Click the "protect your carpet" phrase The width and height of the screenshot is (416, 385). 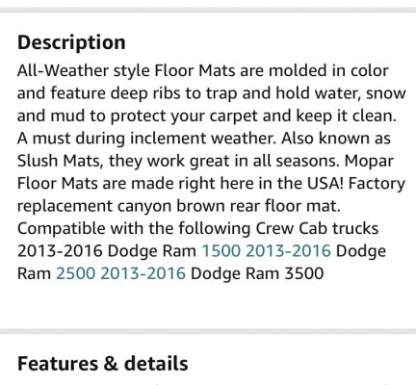point(185,115)
